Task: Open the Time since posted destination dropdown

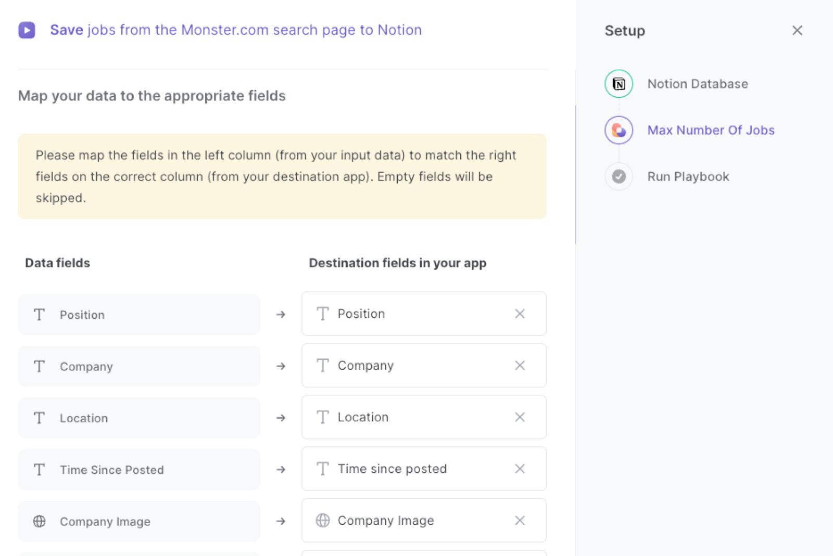Action: (x=424, y=469)
